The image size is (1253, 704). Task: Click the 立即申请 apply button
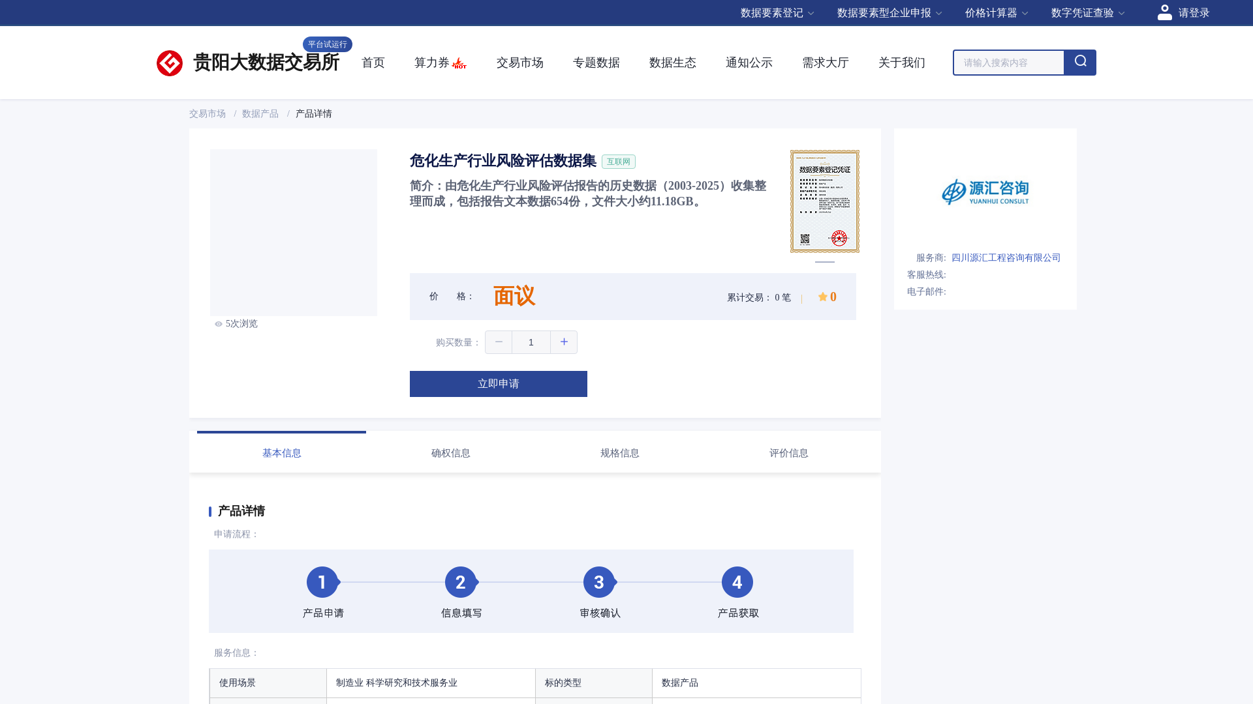point(499,384)
